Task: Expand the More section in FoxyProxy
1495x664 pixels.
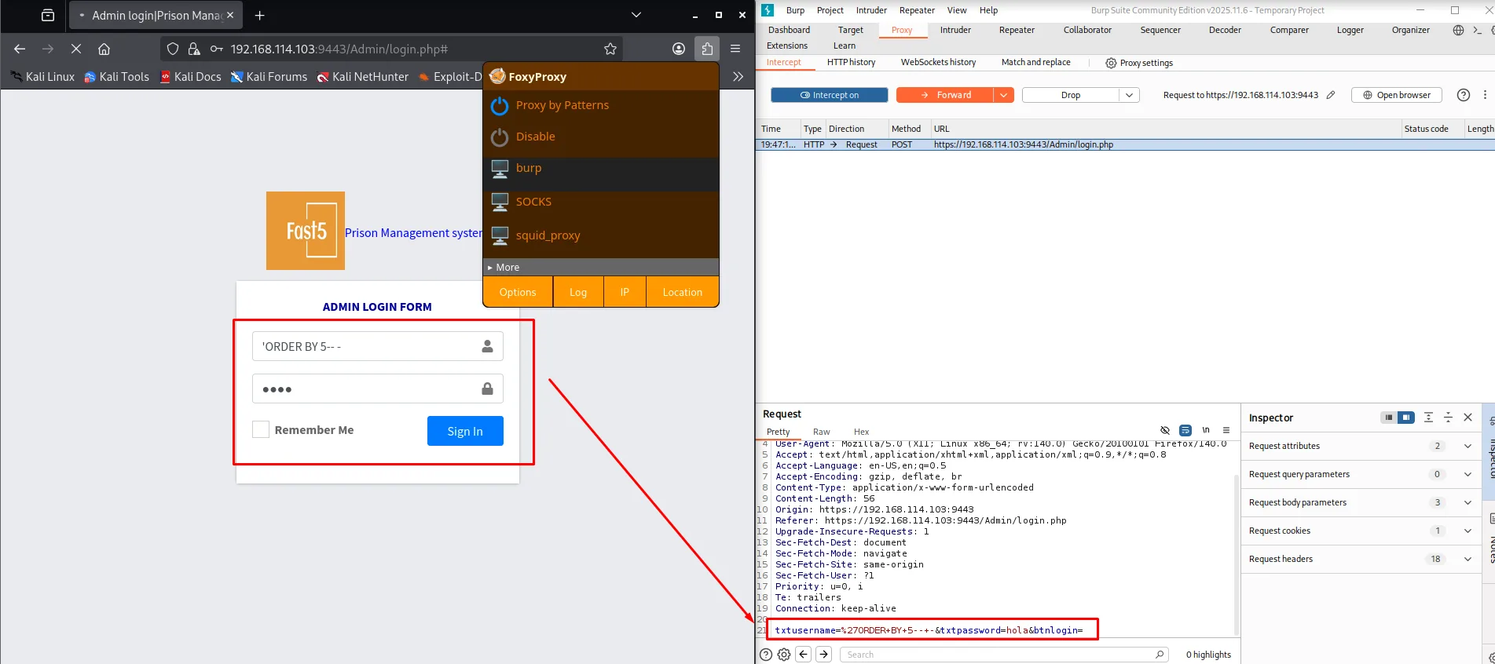Action: coord(601,268)
